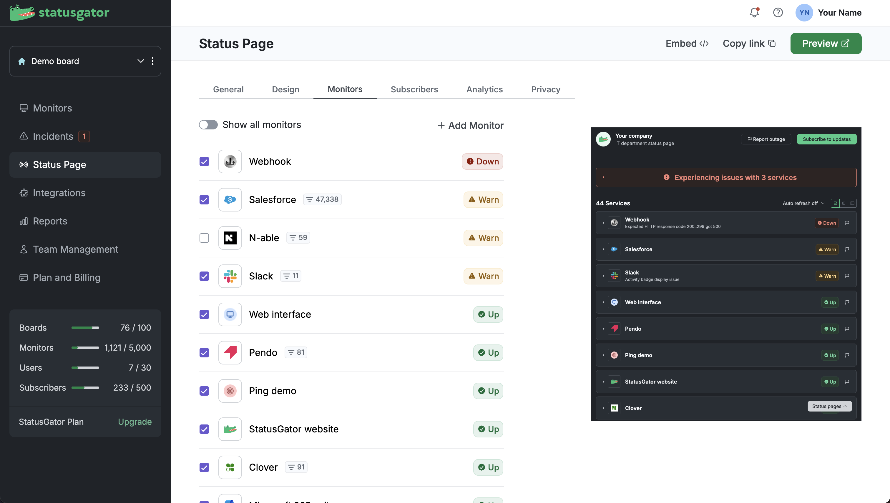Click the Upgrade plan link

click(x=135, y=422)
